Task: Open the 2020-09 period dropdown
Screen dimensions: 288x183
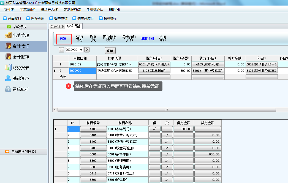Action: (81, 50)
